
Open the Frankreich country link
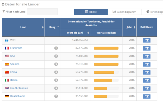[16, 48]
